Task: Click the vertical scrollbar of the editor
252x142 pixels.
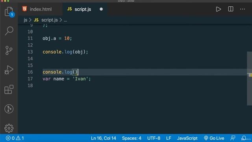Action: point(249,78)
